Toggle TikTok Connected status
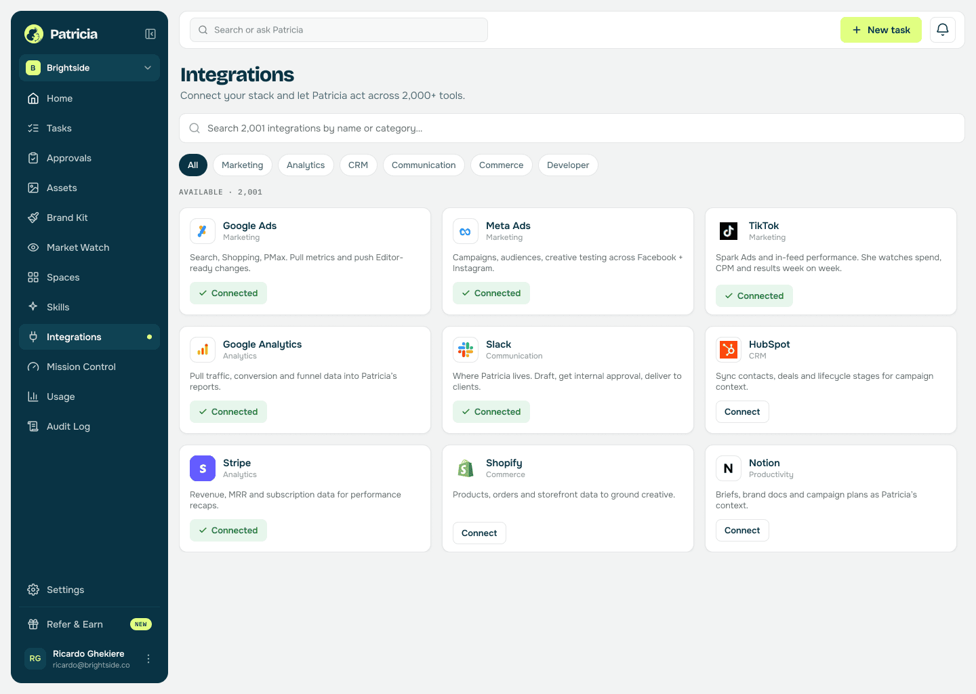The image size is (976, 694). pyautogui.click(x=754, y=296)
